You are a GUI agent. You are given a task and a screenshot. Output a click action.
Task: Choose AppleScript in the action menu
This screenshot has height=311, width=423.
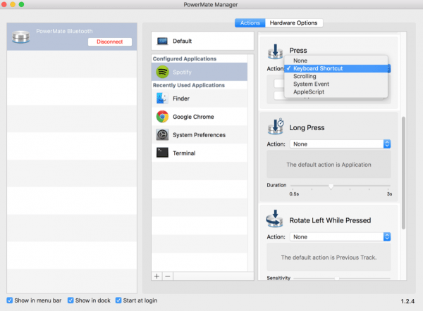click(336, 91)
